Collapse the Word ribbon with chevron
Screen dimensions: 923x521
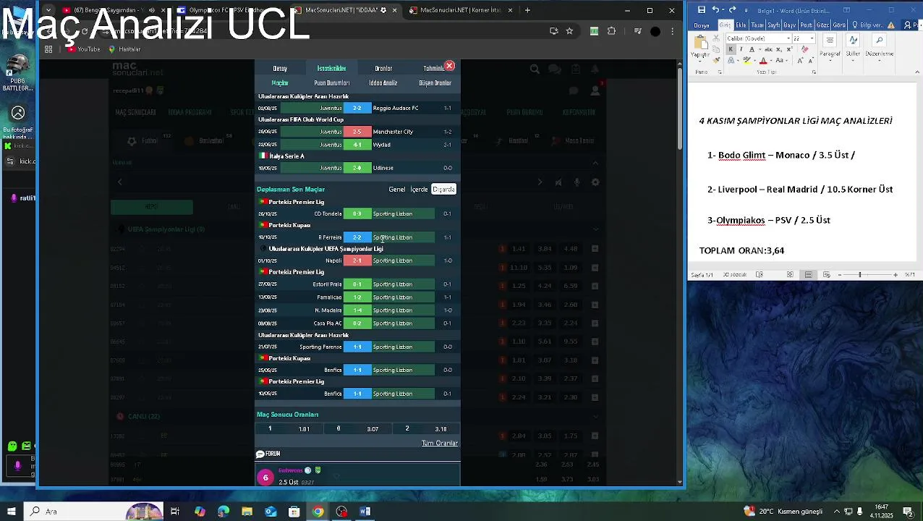(x=917, y=72)
